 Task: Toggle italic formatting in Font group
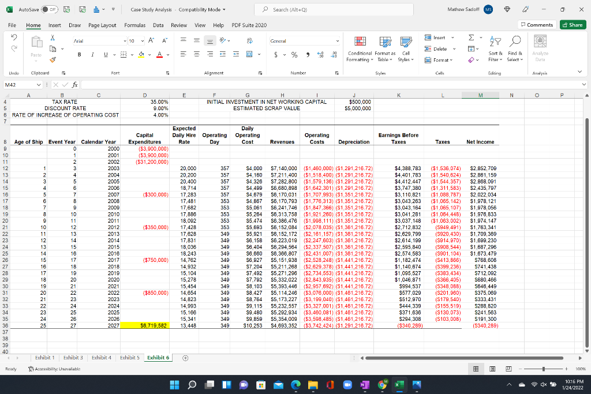[92, 55]
